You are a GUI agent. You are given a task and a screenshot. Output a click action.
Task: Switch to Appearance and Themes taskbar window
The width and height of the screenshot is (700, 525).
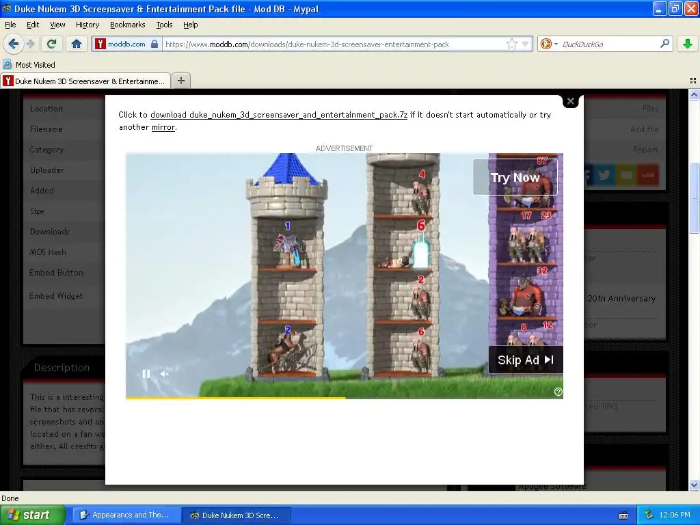pos(125,515)
